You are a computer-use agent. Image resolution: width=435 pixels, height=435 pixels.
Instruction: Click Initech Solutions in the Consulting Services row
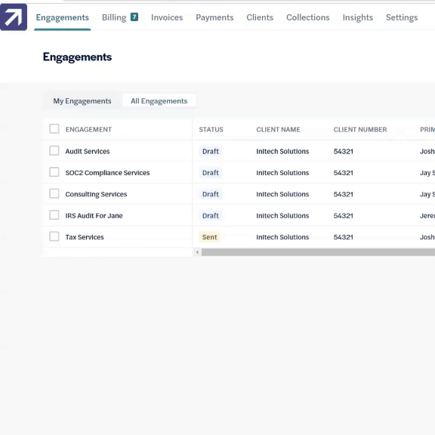click(282, 194)
